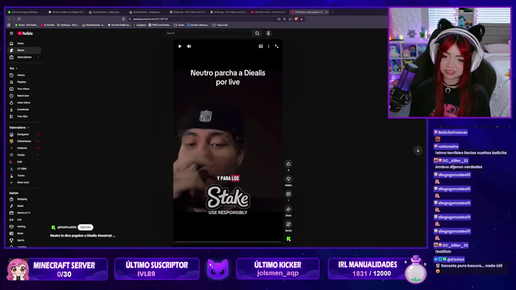The image size is (516, 290).
Task: Open PainDota channel subscription
Action: tap(24, 148)
